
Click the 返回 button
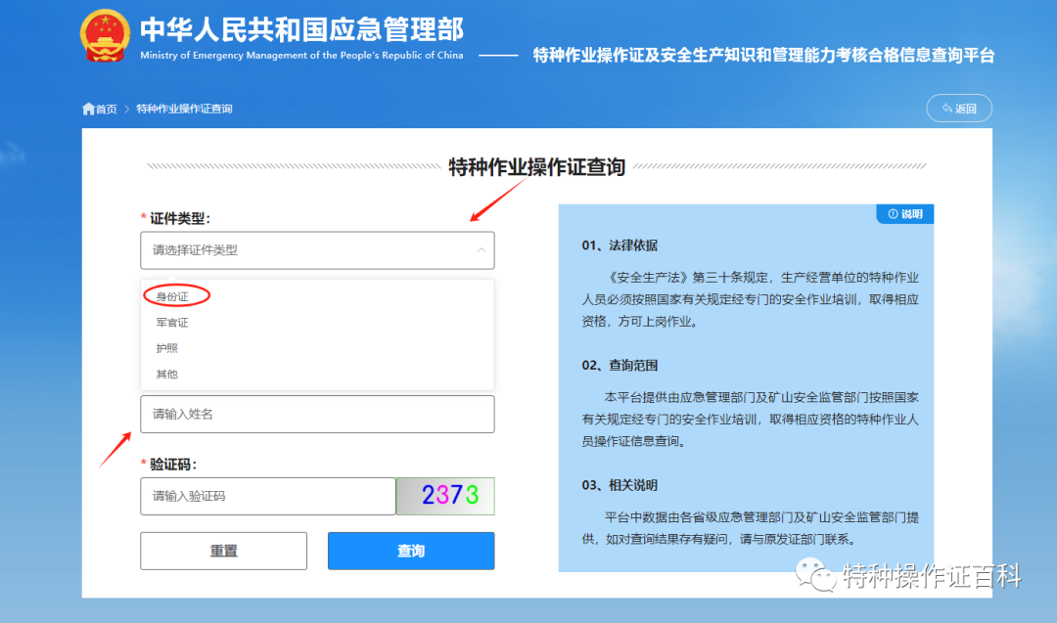[x=958, y=109]
